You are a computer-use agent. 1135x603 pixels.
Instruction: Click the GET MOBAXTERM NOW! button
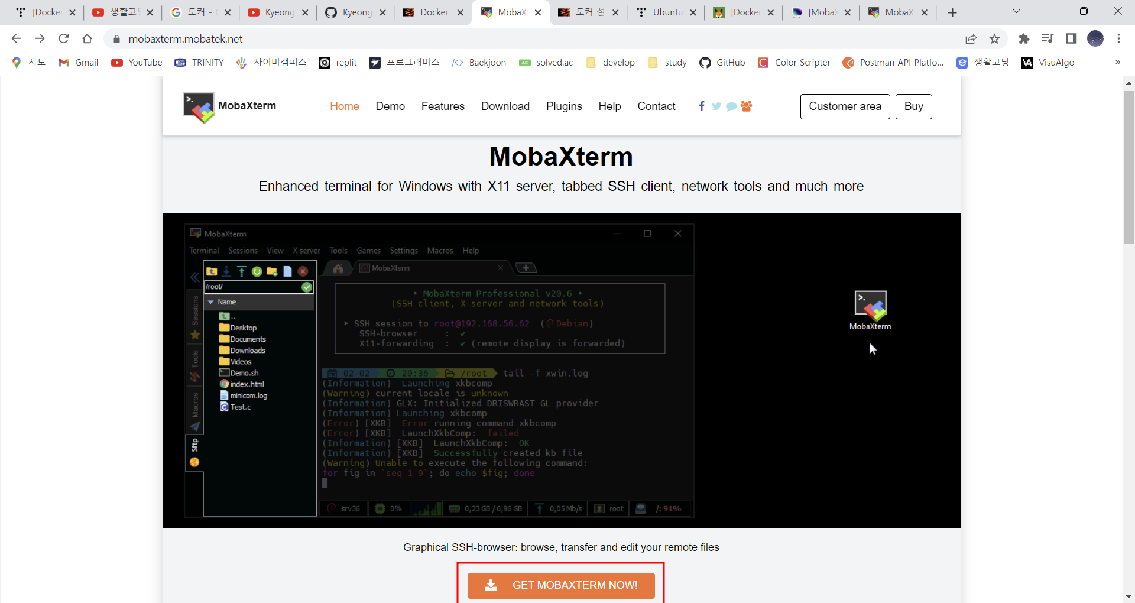[x=561, y=585]
